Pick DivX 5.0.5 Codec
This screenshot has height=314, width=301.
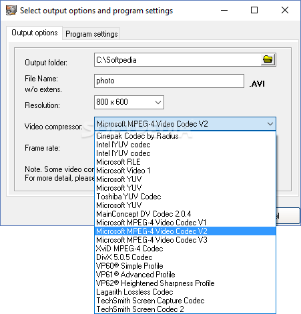coord(185,257)
